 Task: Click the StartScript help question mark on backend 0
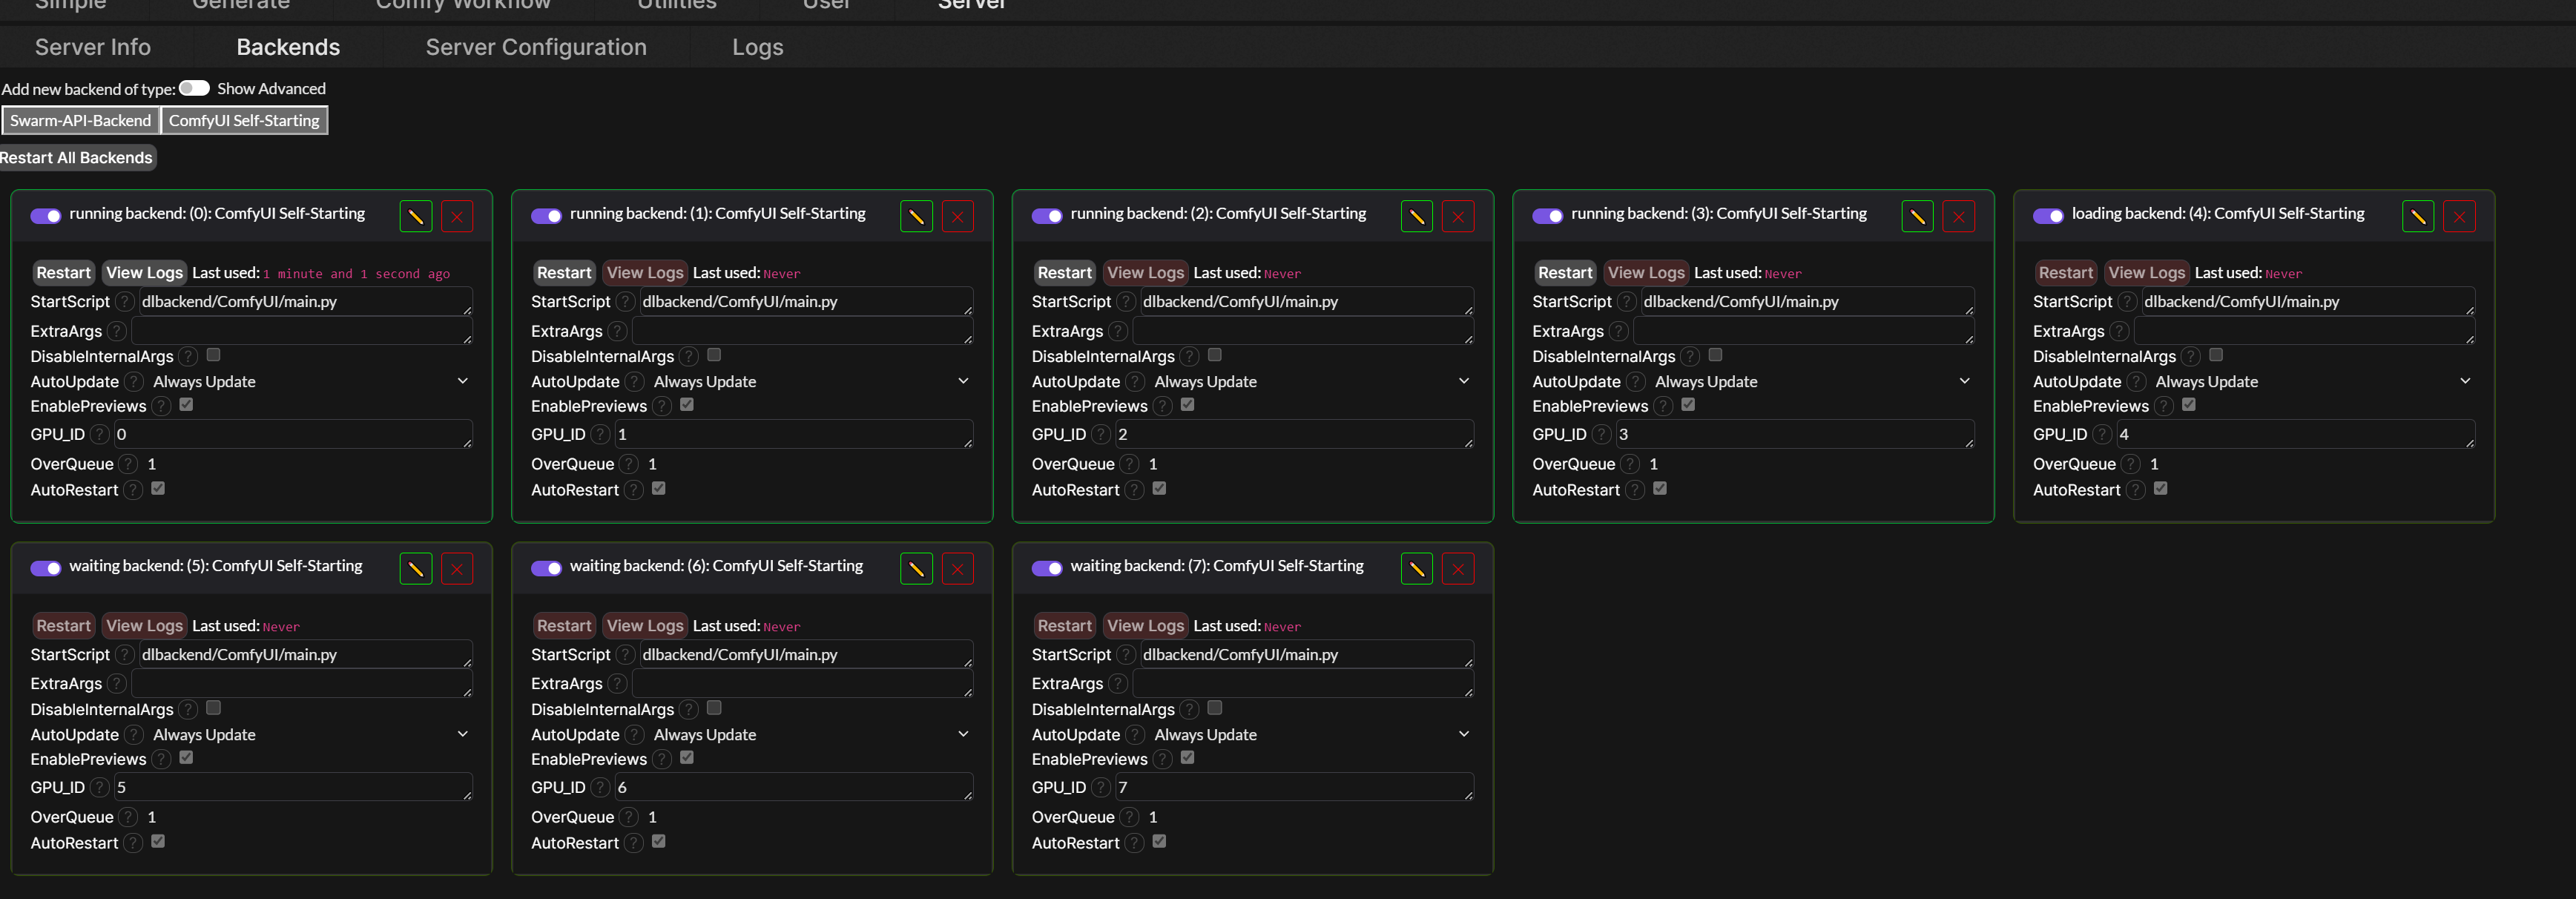pos(124,301)
